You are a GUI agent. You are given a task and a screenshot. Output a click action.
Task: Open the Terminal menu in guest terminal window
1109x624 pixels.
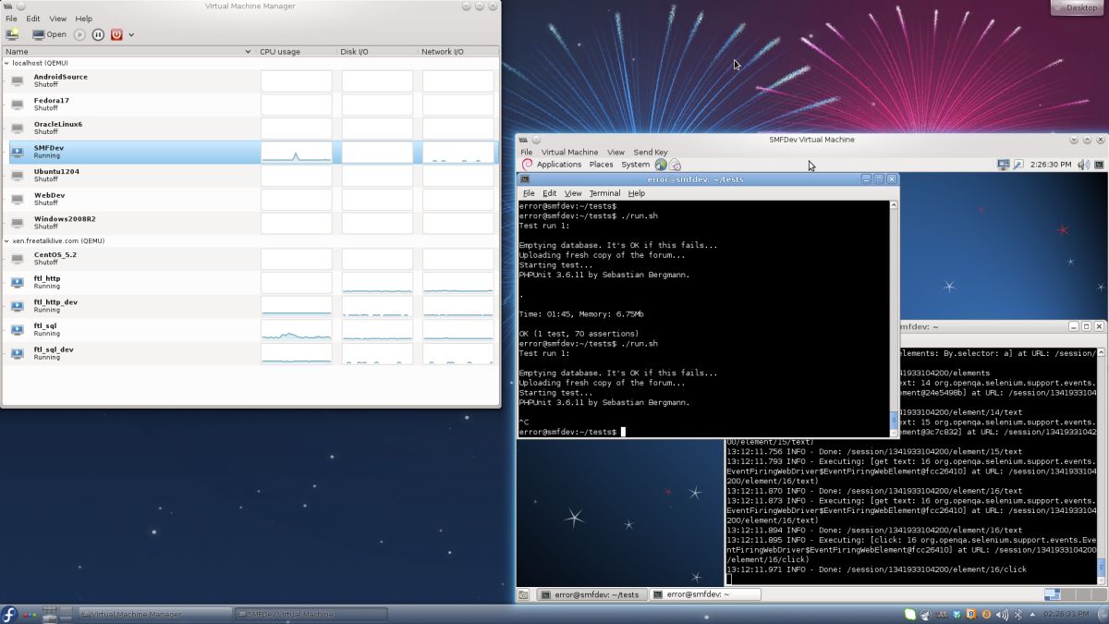coord(604,193)
